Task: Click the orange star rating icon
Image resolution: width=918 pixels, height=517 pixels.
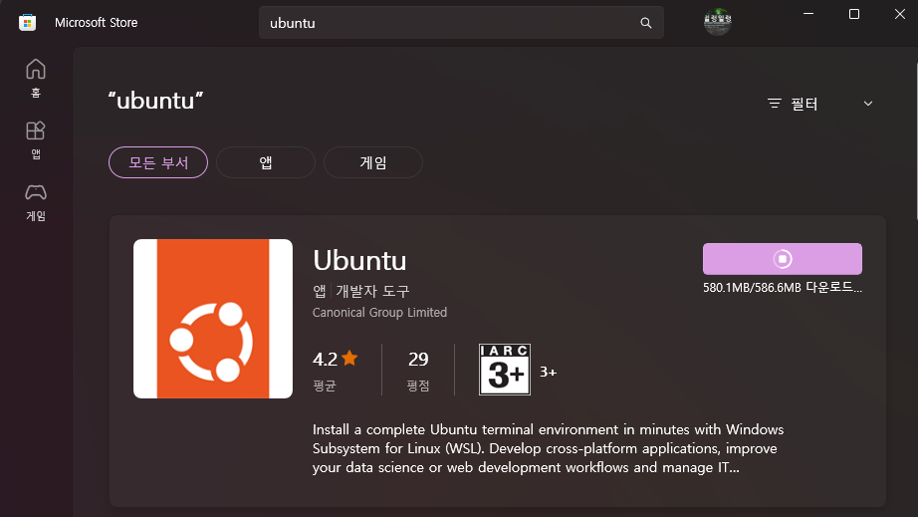Action: pyautogui.click(x=349, y=358)
